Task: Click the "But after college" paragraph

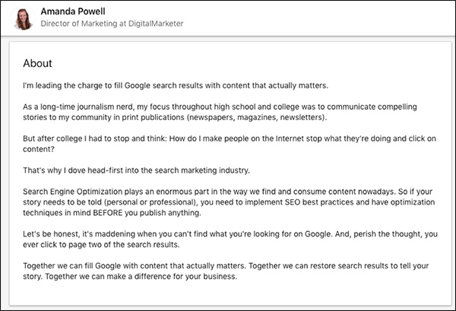Action: pos(230,144)
